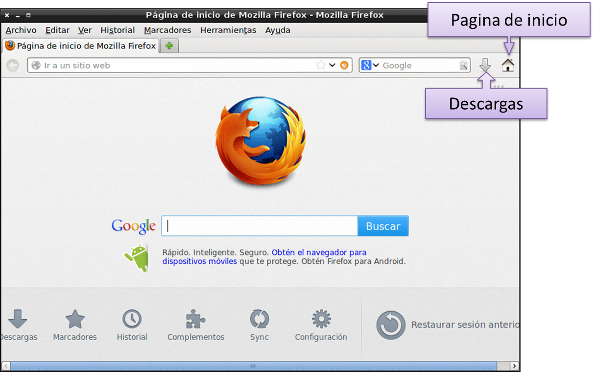Click the Google logo beside search box
594x372 pixels.
click(134, 226)
